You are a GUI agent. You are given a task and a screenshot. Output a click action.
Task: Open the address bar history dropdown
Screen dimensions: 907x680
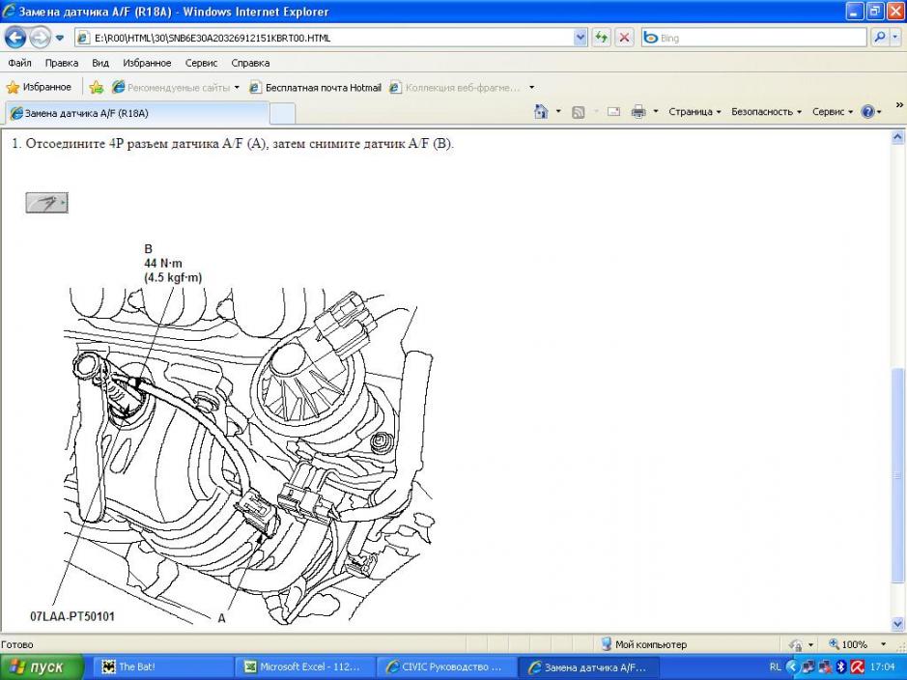(x=581, y=38)
